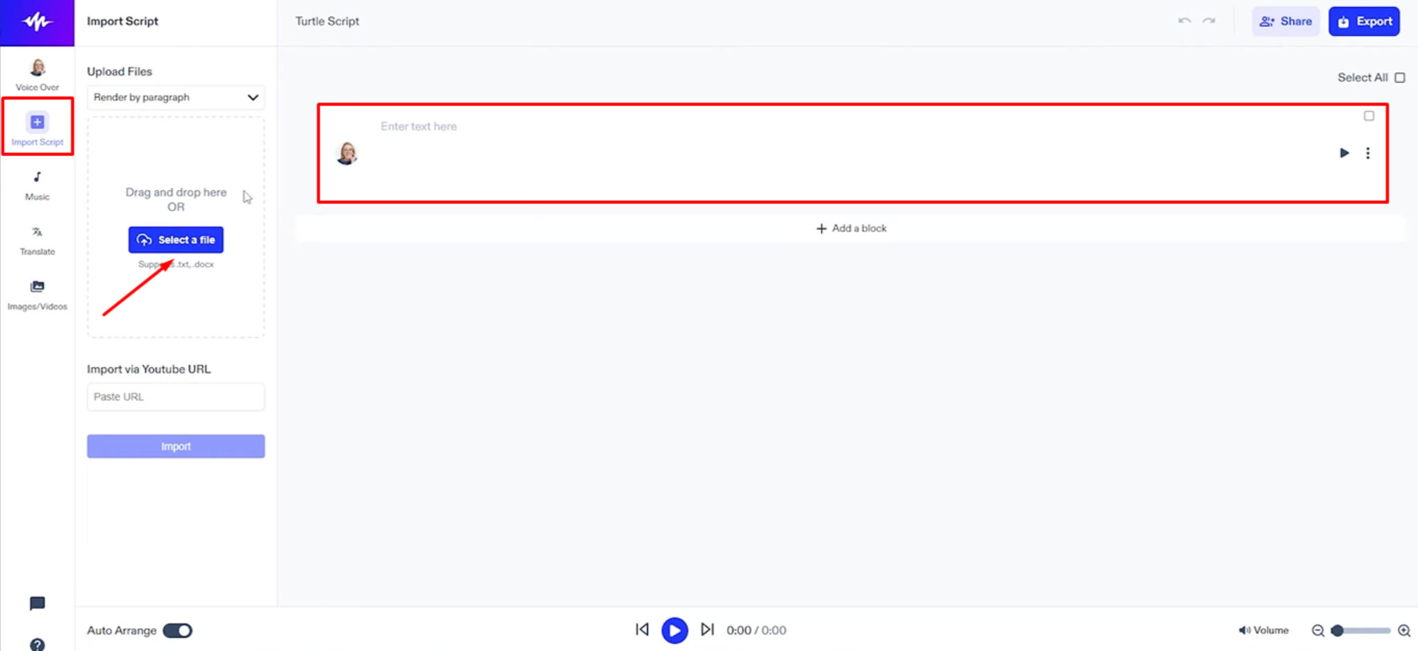Click the avatar to change the block's voice

(x=347, y=153)
